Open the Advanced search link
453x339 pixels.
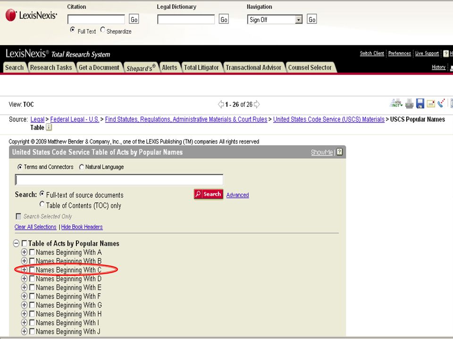[x=237, y=195]
